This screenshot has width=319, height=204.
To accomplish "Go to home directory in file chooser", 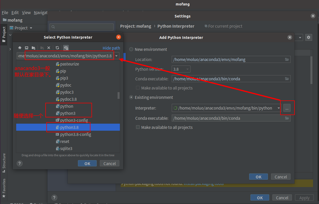I will pos(20,48).
